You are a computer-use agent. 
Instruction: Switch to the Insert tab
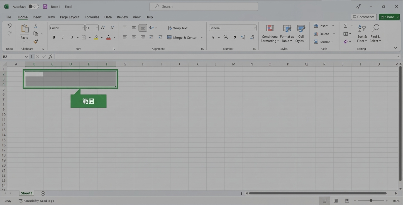click(x=37, y=17)
